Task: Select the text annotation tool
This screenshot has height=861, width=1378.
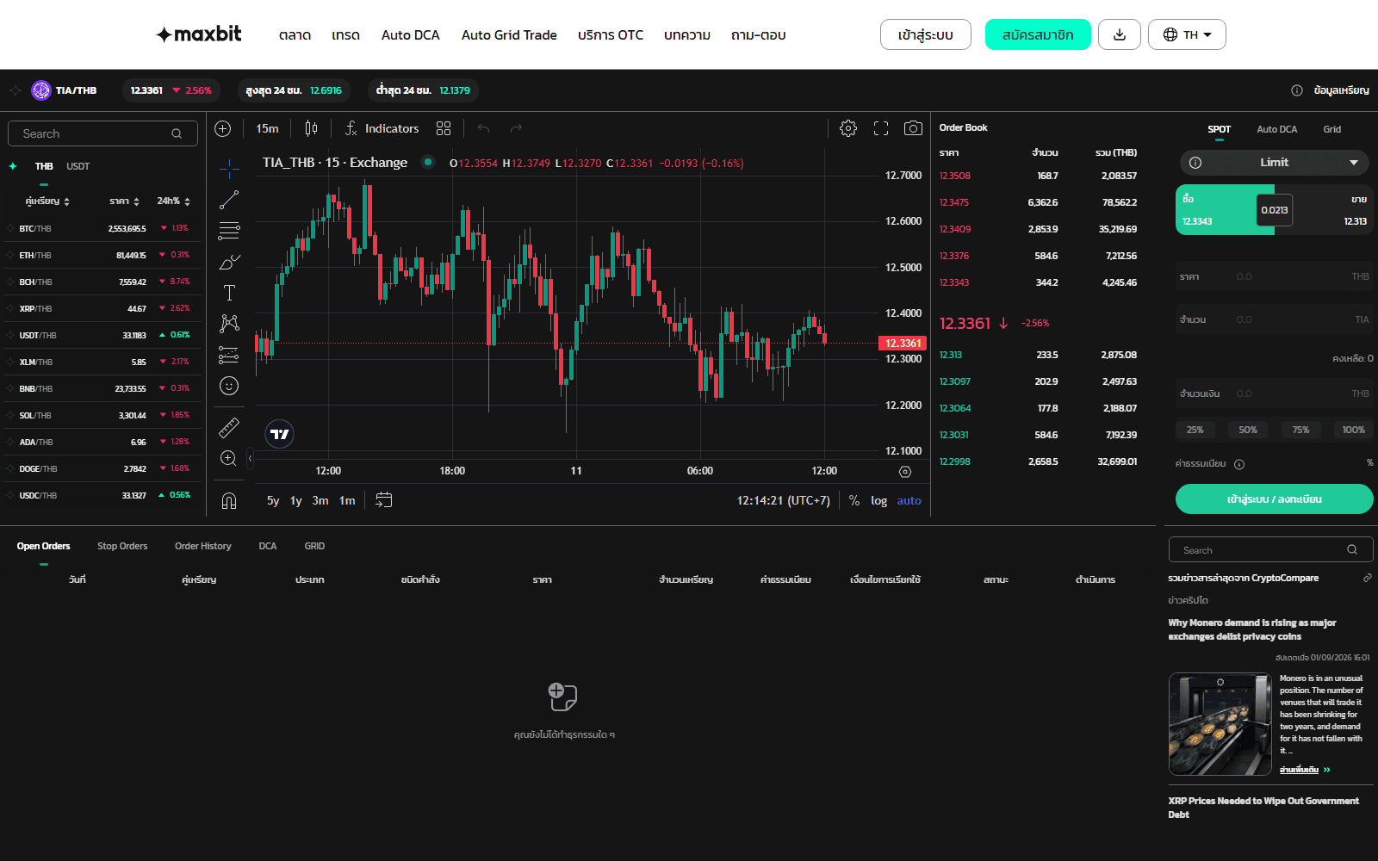Action: 229,293
